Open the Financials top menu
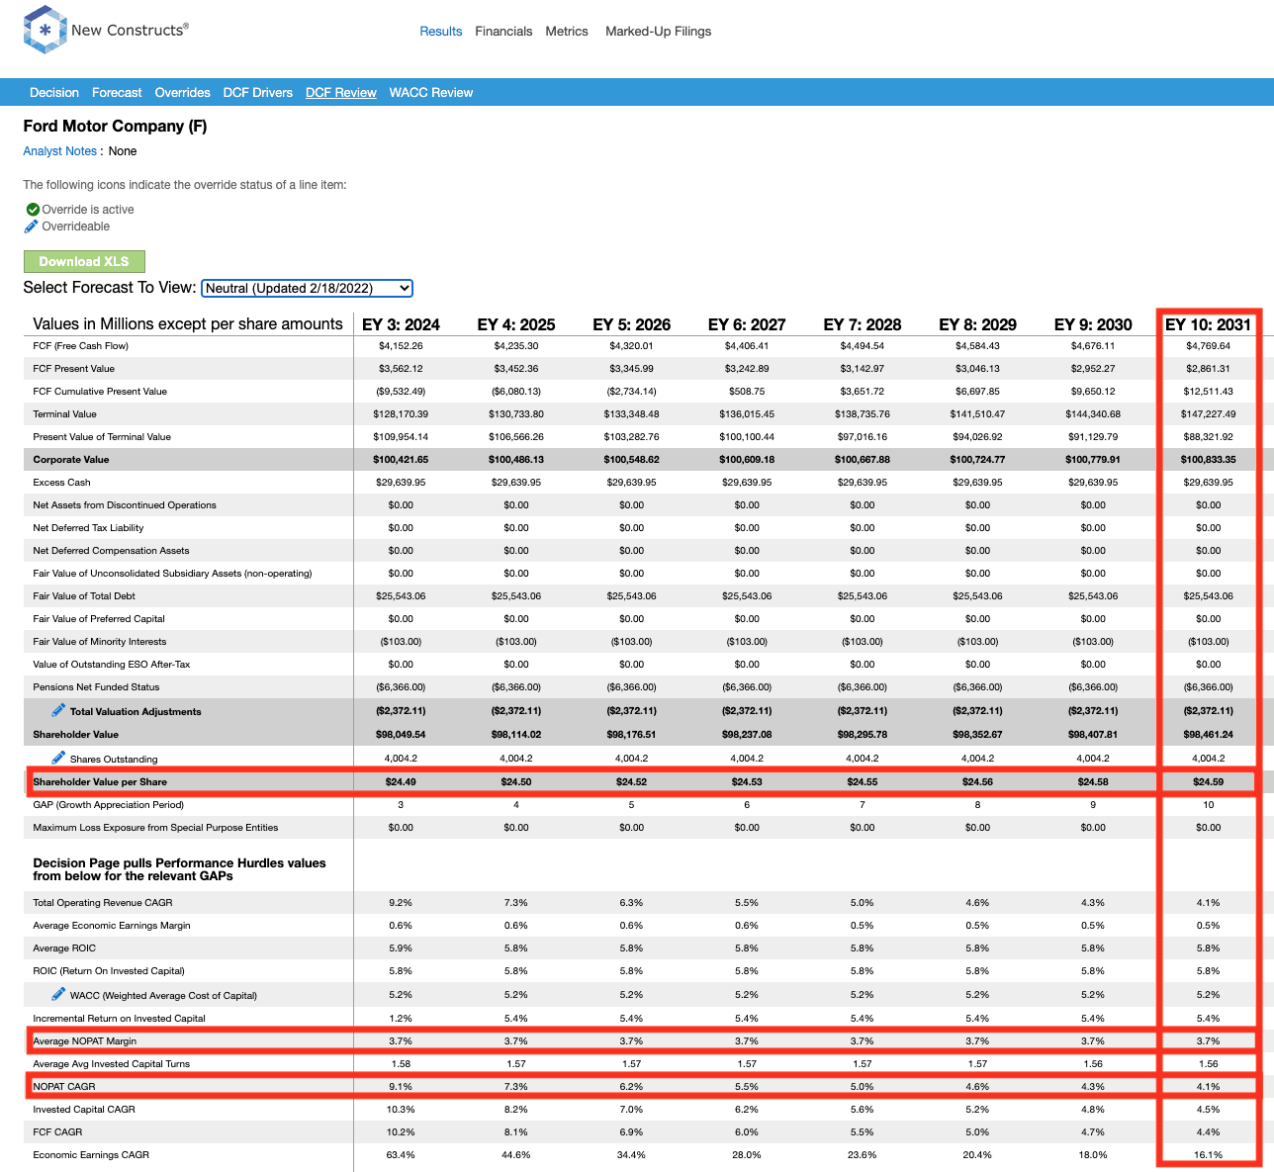 click(503, 32)
